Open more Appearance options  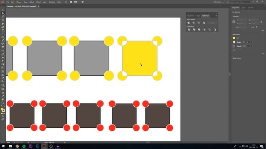263,53
